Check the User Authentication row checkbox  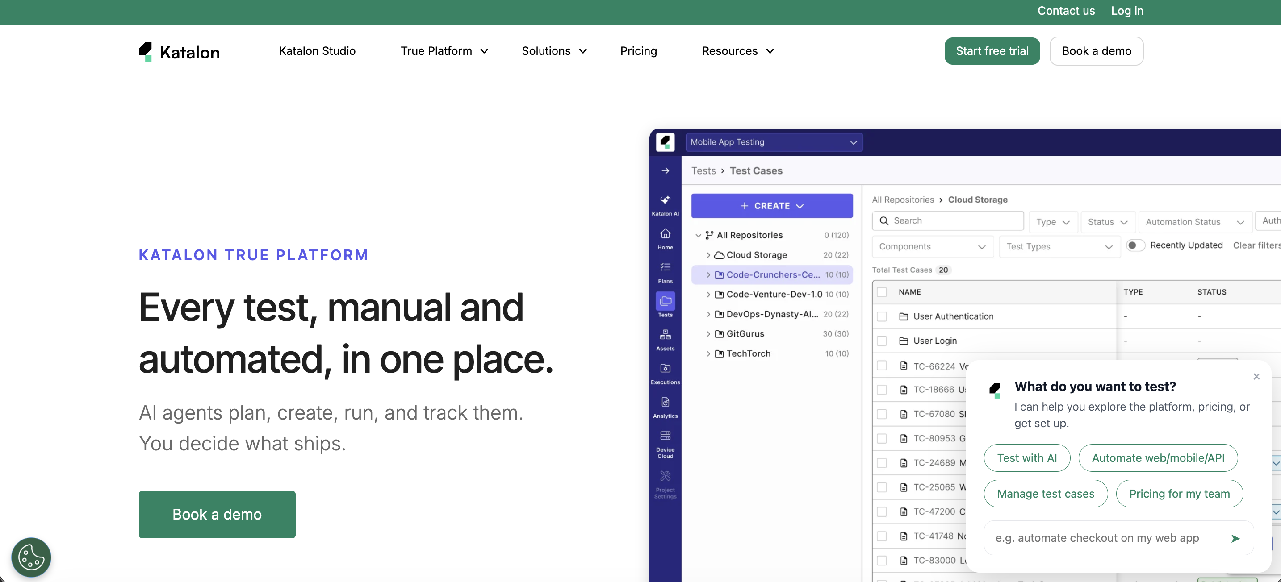point(882,316)
